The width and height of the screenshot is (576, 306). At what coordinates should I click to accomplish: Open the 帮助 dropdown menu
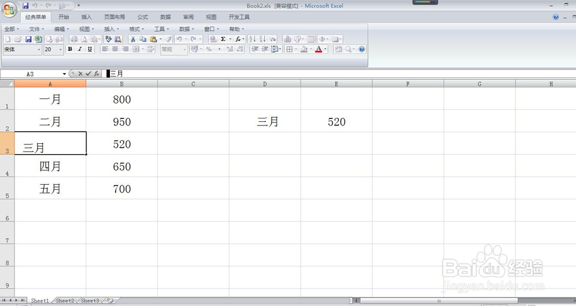(236, 29)
